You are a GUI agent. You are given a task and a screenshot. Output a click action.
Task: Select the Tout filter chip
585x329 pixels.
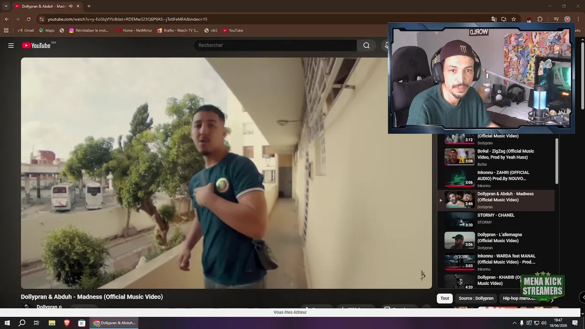coord(445,298)
